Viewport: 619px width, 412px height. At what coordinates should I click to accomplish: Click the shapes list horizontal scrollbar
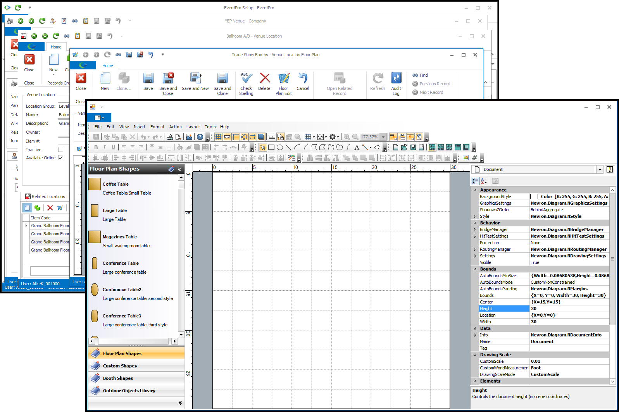(133, 341)
